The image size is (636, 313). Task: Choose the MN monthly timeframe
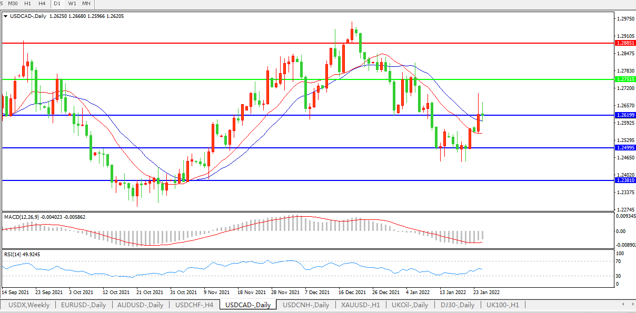click(x=86, y=4)
